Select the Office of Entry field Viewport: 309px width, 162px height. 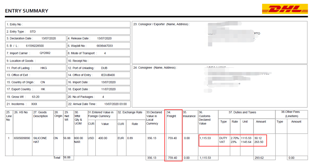[x=98, y=75]
